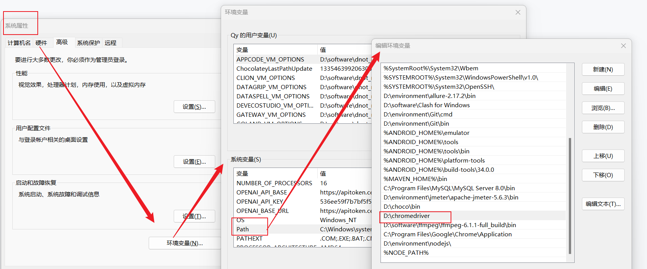
Task: Move entry up with 上移(U)
Action: 603,156
